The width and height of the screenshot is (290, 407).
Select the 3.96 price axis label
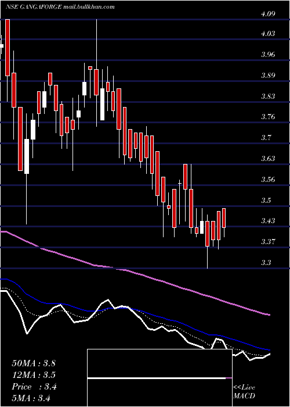[267, 55]
